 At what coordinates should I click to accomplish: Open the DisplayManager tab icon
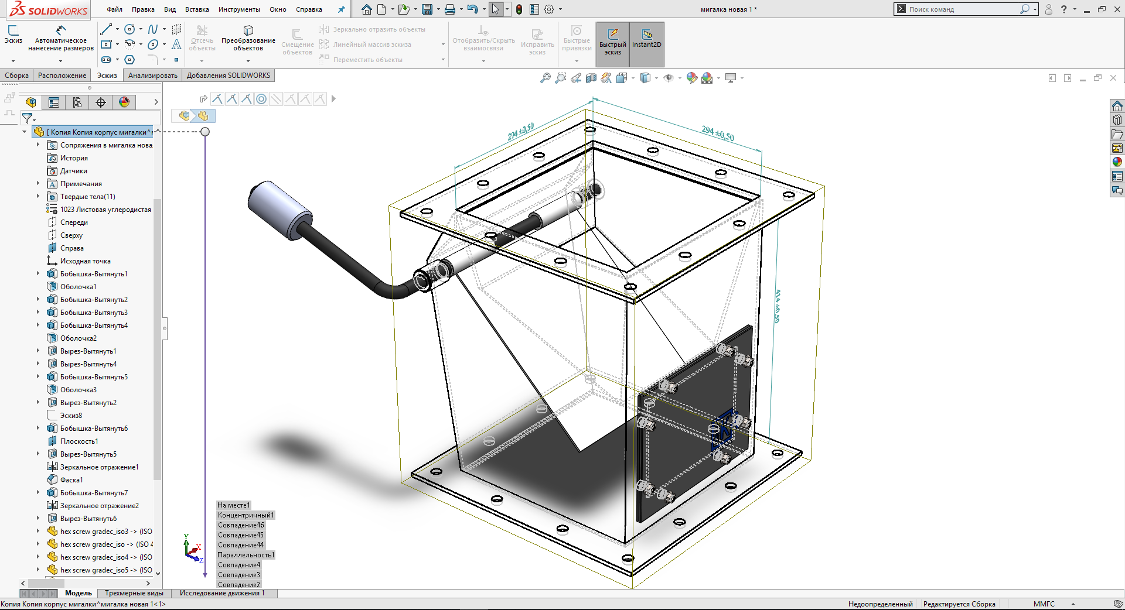[x=124, y=102]
